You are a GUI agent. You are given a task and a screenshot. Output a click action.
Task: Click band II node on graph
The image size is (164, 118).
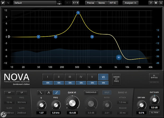[x=39, y=37]
